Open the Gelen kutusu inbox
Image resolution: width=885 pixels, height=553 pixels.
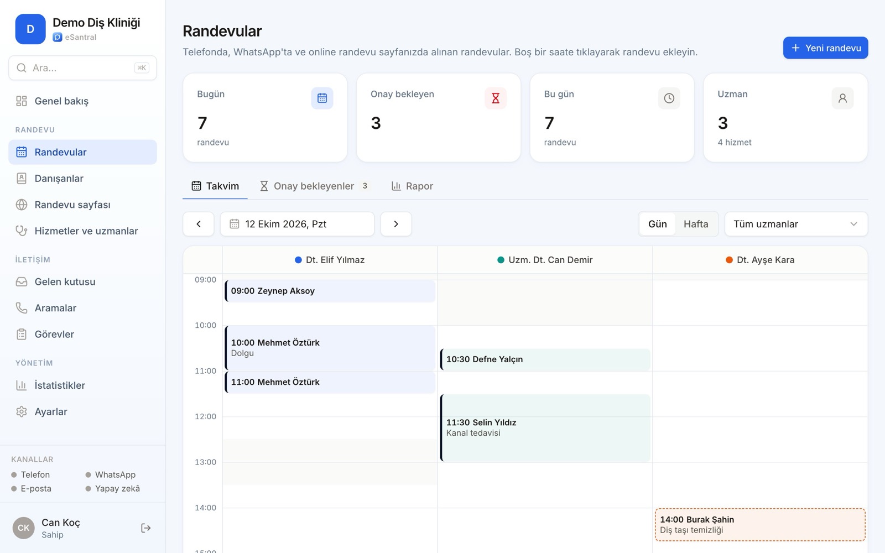pos(82,281)
